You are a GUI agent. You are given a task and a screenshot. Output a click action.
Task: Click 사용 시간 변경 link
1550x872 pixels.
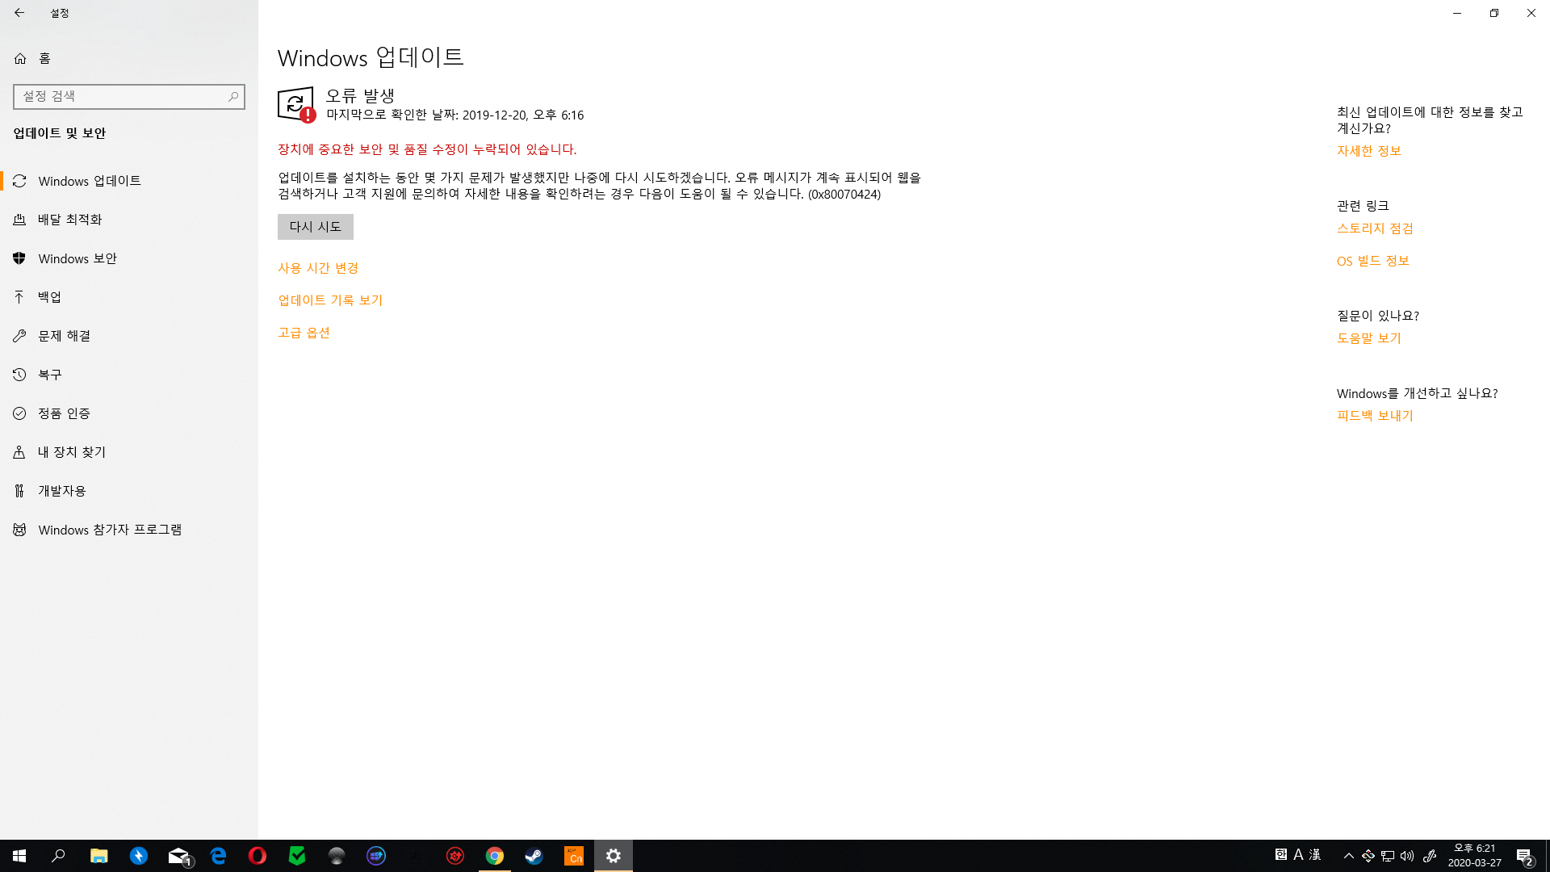(x=318, y=268)
